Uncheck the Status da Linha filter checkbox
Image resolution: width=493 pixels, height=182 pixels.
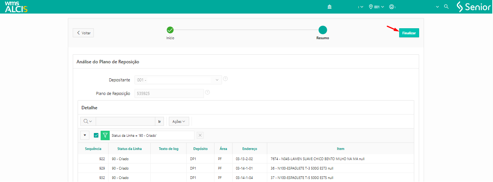(x=96, y=135)
